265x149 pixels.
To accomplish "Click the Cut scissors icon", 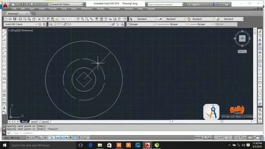I will (39, 19).
